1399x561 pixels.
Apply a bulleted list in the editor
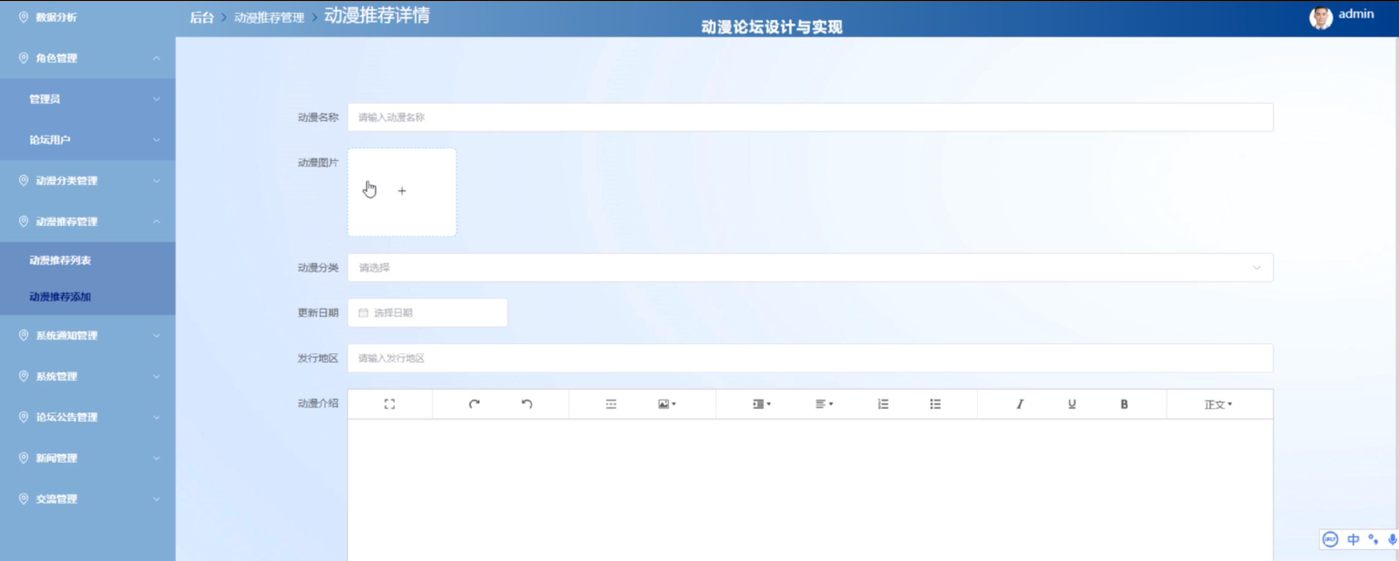click(x=935, y=404)
